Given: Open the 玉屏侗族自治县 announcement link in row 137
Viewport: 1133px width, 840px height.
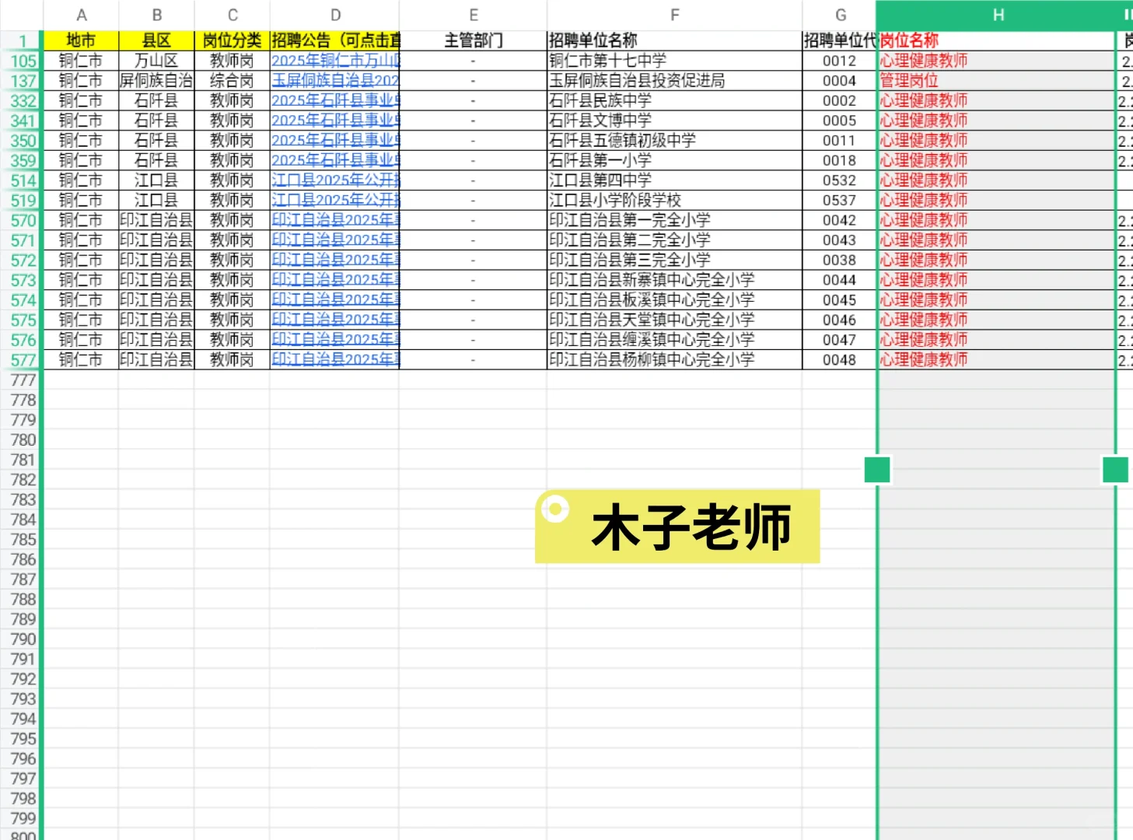Looking at the screenshot, I should (x=335, y=81).
